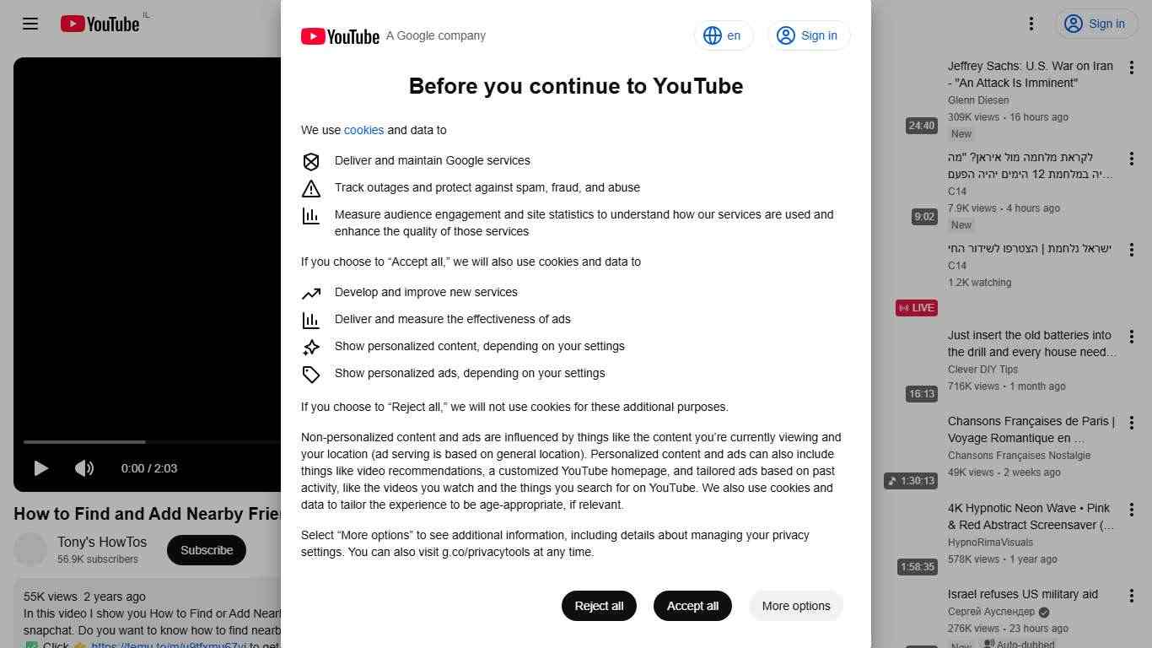Accept all cookies
The height and width of the screenshot is (648, 1152).
pyautogui.click(x=692, y=606)
